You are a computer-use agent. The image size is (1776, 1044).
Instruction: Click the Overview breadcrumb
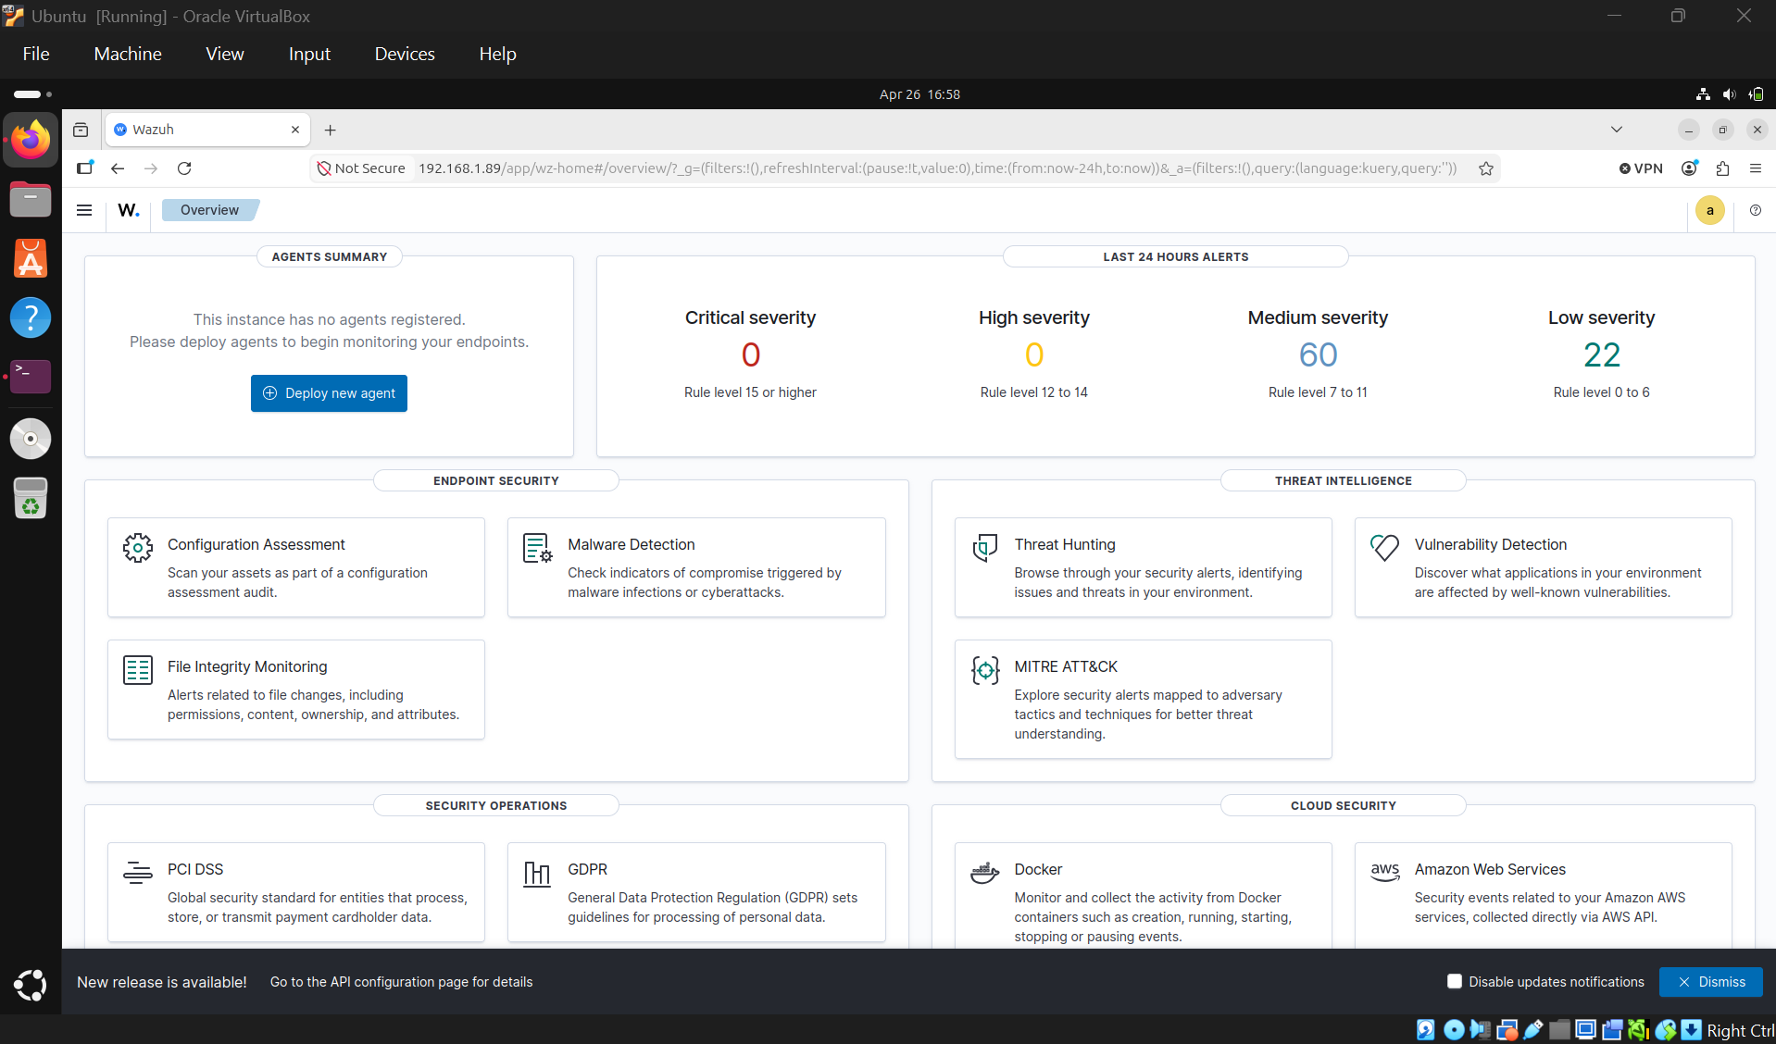(x=209, y=210)
